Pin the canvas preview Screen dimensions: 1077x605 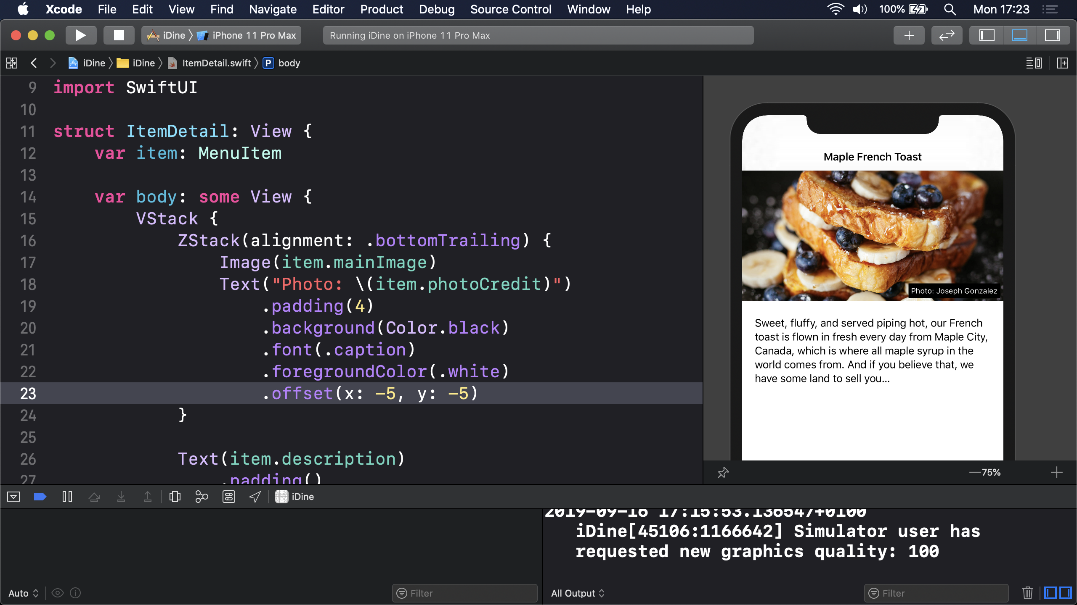[723, 473]
